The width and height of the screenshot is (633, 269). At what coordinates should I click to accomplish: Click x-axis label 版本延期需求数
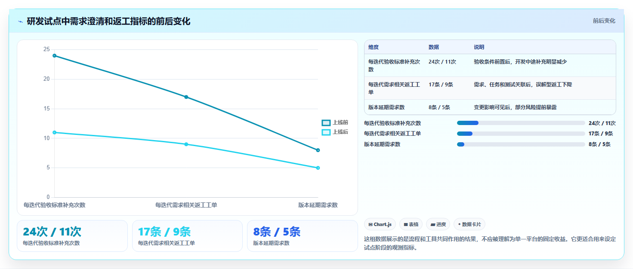[318, 205]
